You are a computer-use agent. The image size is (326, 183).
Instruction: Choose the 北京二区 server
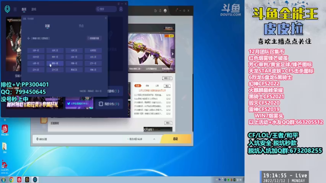55,50
